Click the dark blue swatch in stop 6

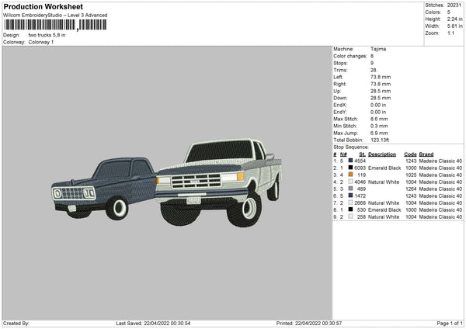click(351, 196)
